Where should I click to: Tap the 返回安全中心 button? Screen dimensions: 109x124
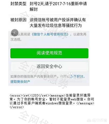[49, 67]
